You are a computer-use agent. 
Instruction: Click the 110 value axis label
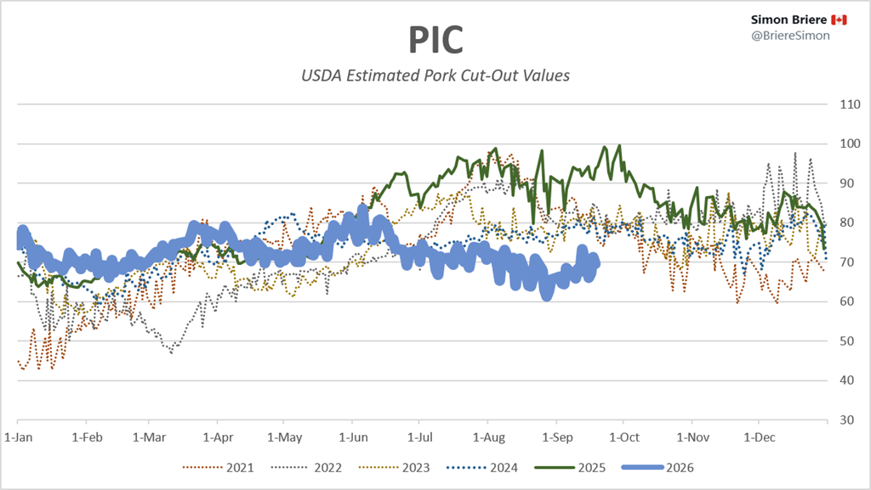pyautogui.click(x=850, y=104)
